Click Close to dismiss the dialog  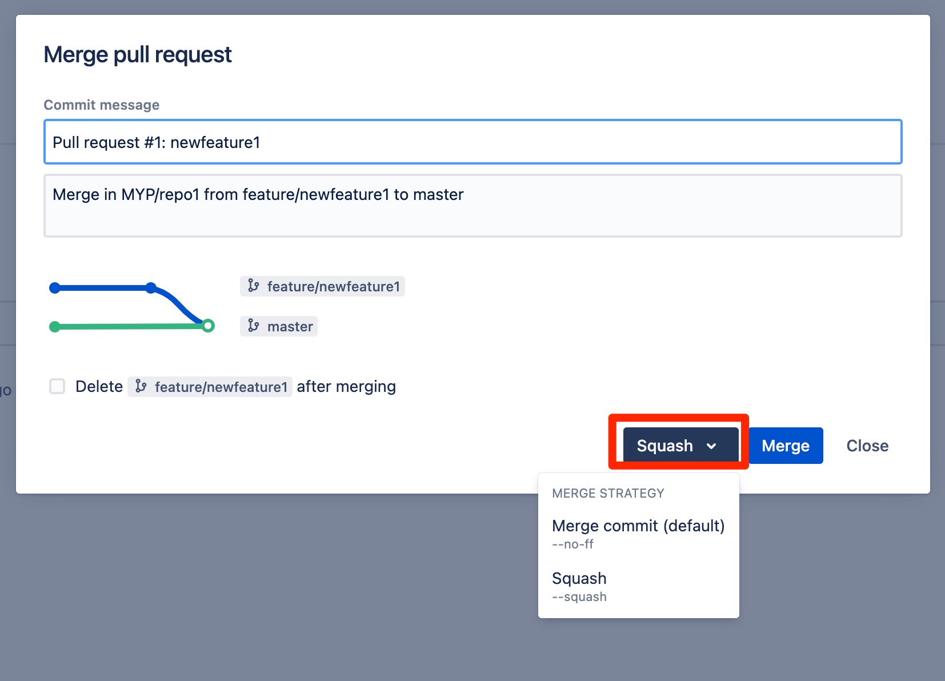[867, 445]
